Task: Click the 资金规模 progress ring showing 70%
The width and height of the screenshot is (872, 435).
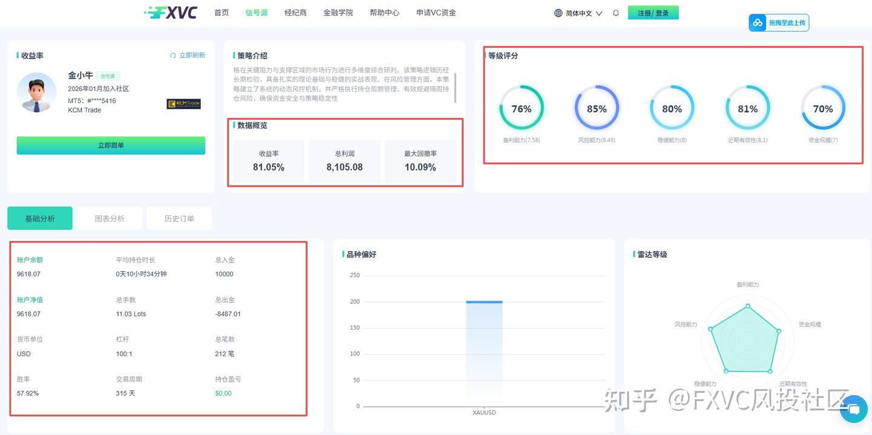Action: coord(823,109)
